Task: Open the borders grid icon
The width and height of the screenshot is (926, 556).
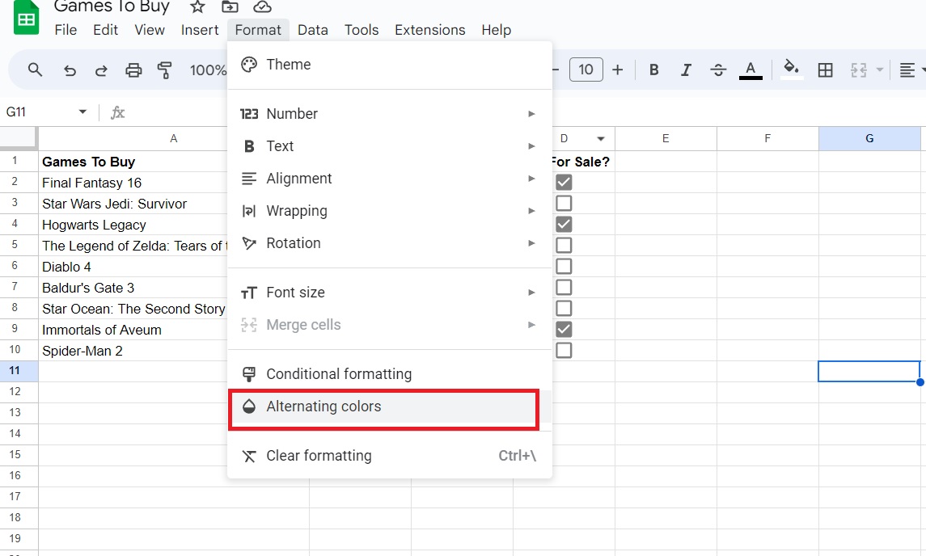Action: pyautogui.click(x=825, y=69)
